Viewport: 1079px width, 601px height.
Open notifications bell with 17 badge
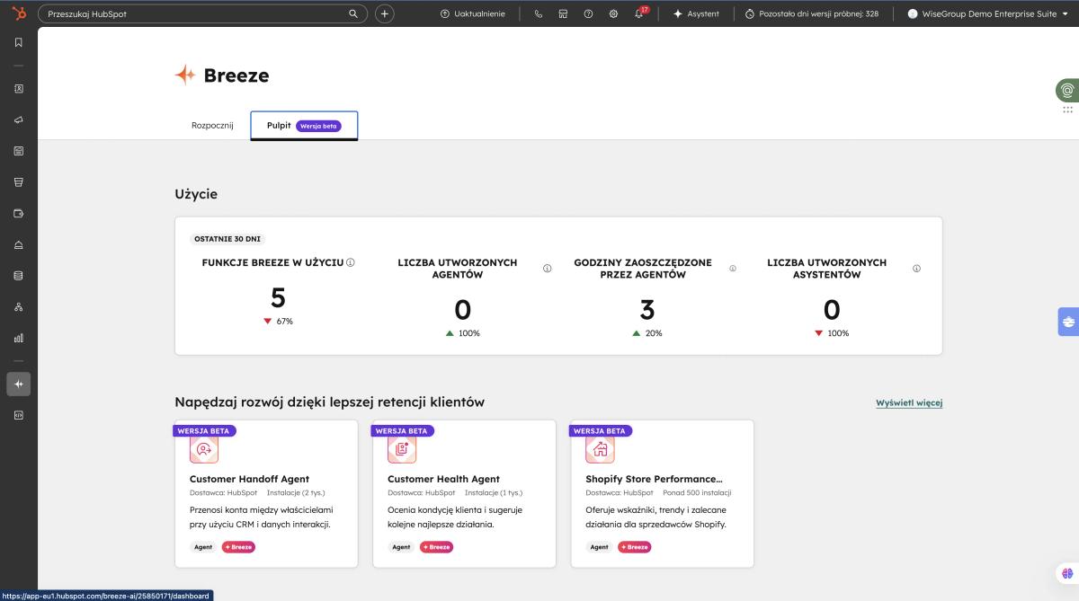click(639, 13)
